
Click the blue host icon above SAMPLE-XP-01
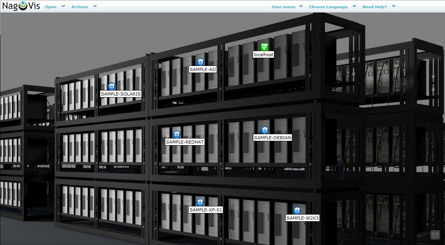coord(200,202)
